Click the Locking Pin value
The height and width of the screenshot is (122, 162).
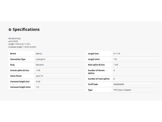[x=40, y=59]
